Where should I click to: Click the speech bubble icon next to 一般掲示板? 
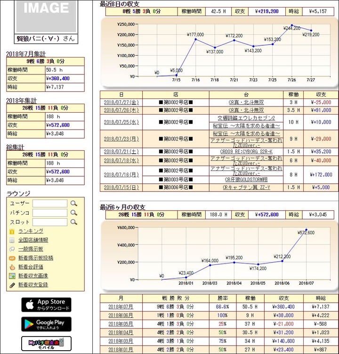coord(12,249)
